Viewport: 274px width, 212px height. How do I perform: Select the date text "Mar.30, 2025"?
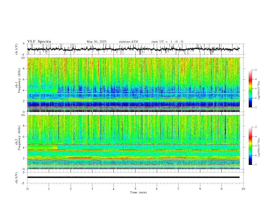pyautogui.click(x=97, y=42)
